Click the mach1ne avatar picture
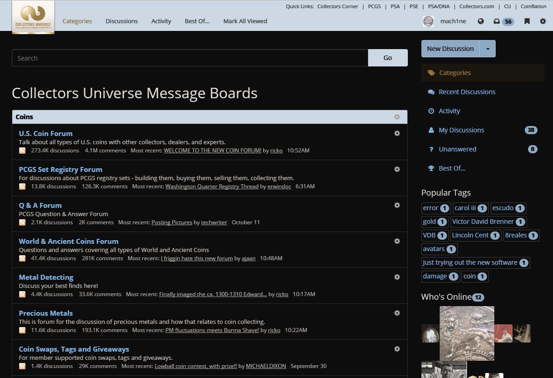 (x=428, y=21)
